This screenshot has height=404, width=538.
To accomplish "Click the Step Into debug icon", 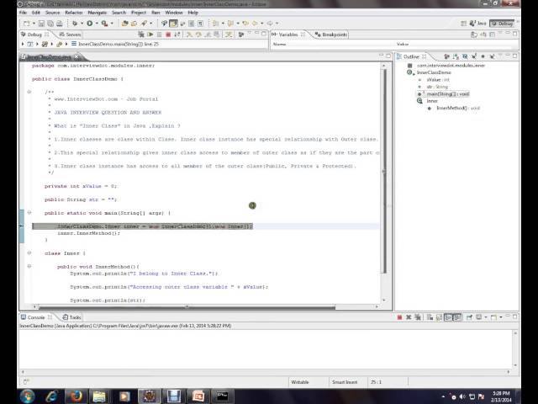I will 189,35.
